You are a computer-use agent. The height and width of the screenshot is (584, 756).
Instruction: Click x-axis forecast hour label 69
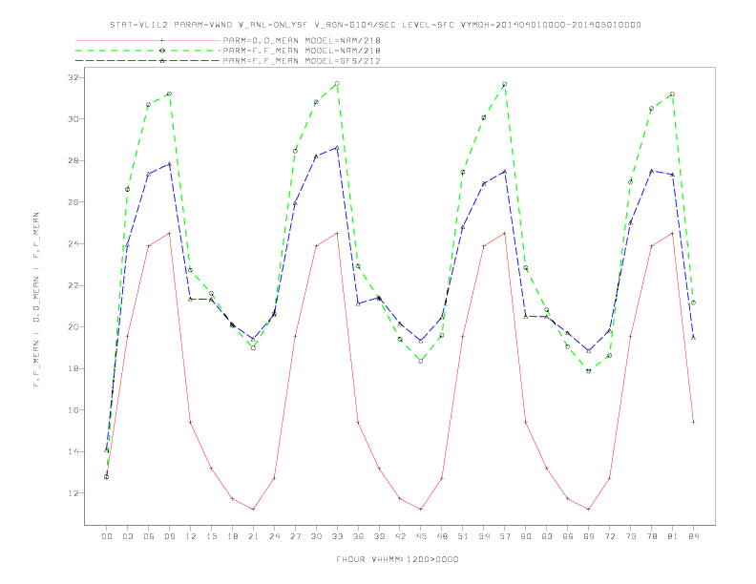point(589,536)
